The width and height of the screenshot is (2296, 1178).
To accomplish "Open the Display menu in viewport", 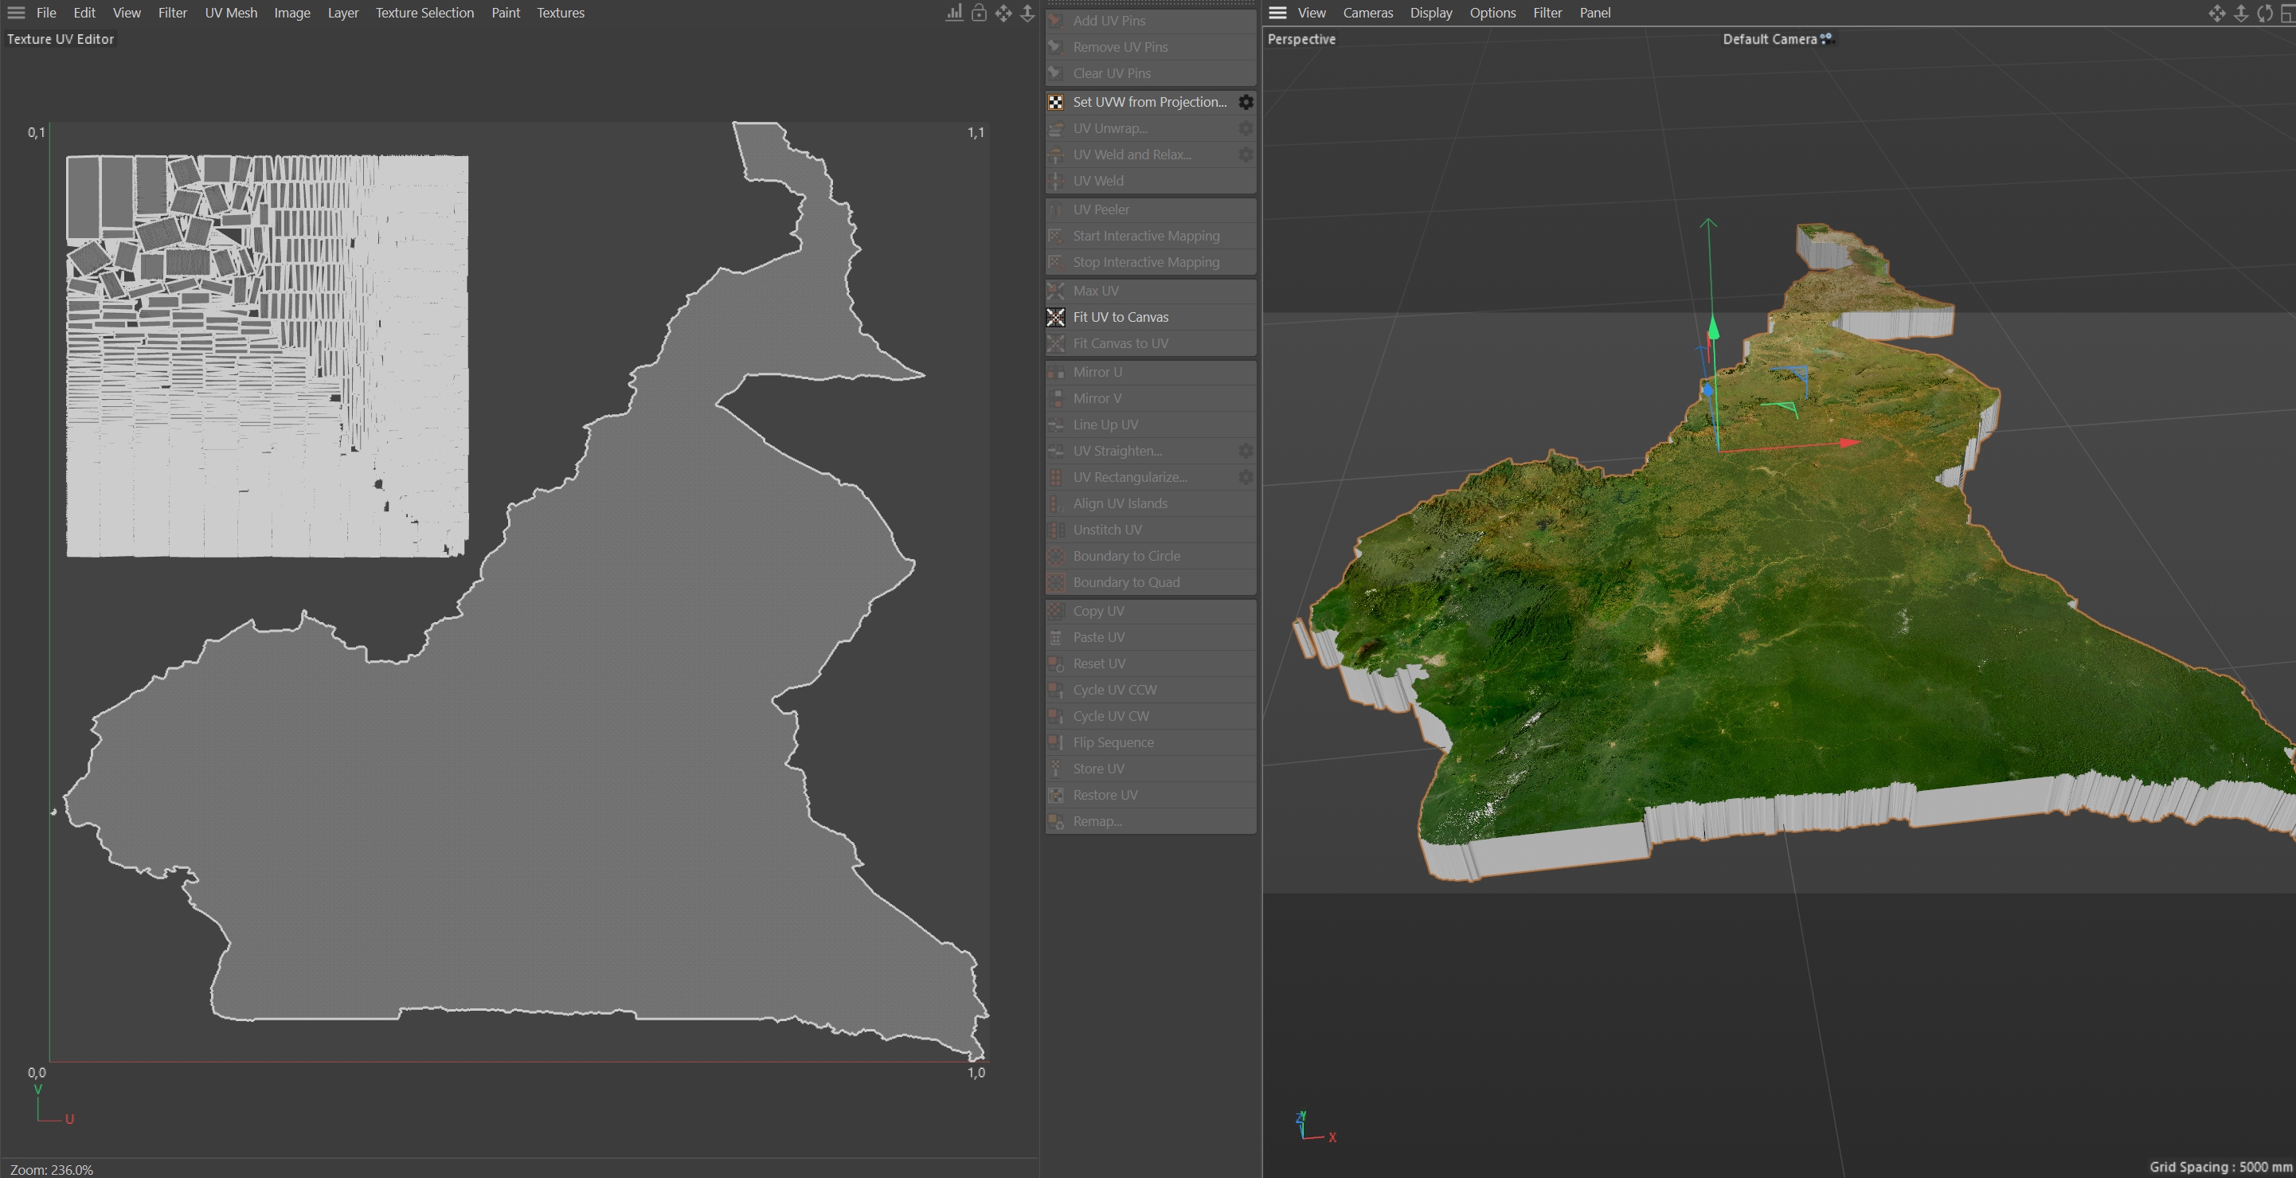I will point(1430,13).
